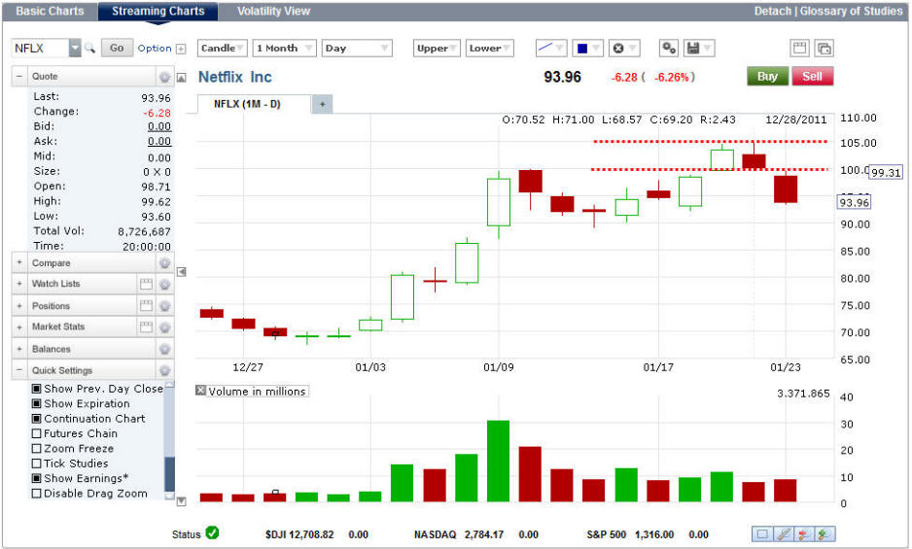Click the Detach link

pyautogui.click(x=773, y=11)
